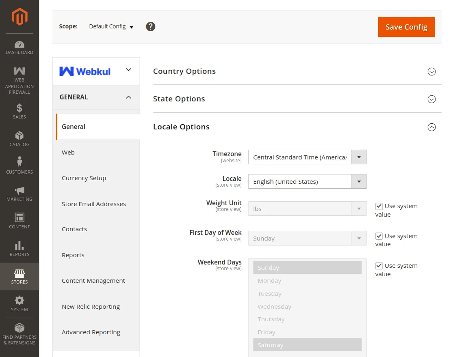Open the Locale dropdown
Screen dimensions: 455x357
click(x=307, y=181)
